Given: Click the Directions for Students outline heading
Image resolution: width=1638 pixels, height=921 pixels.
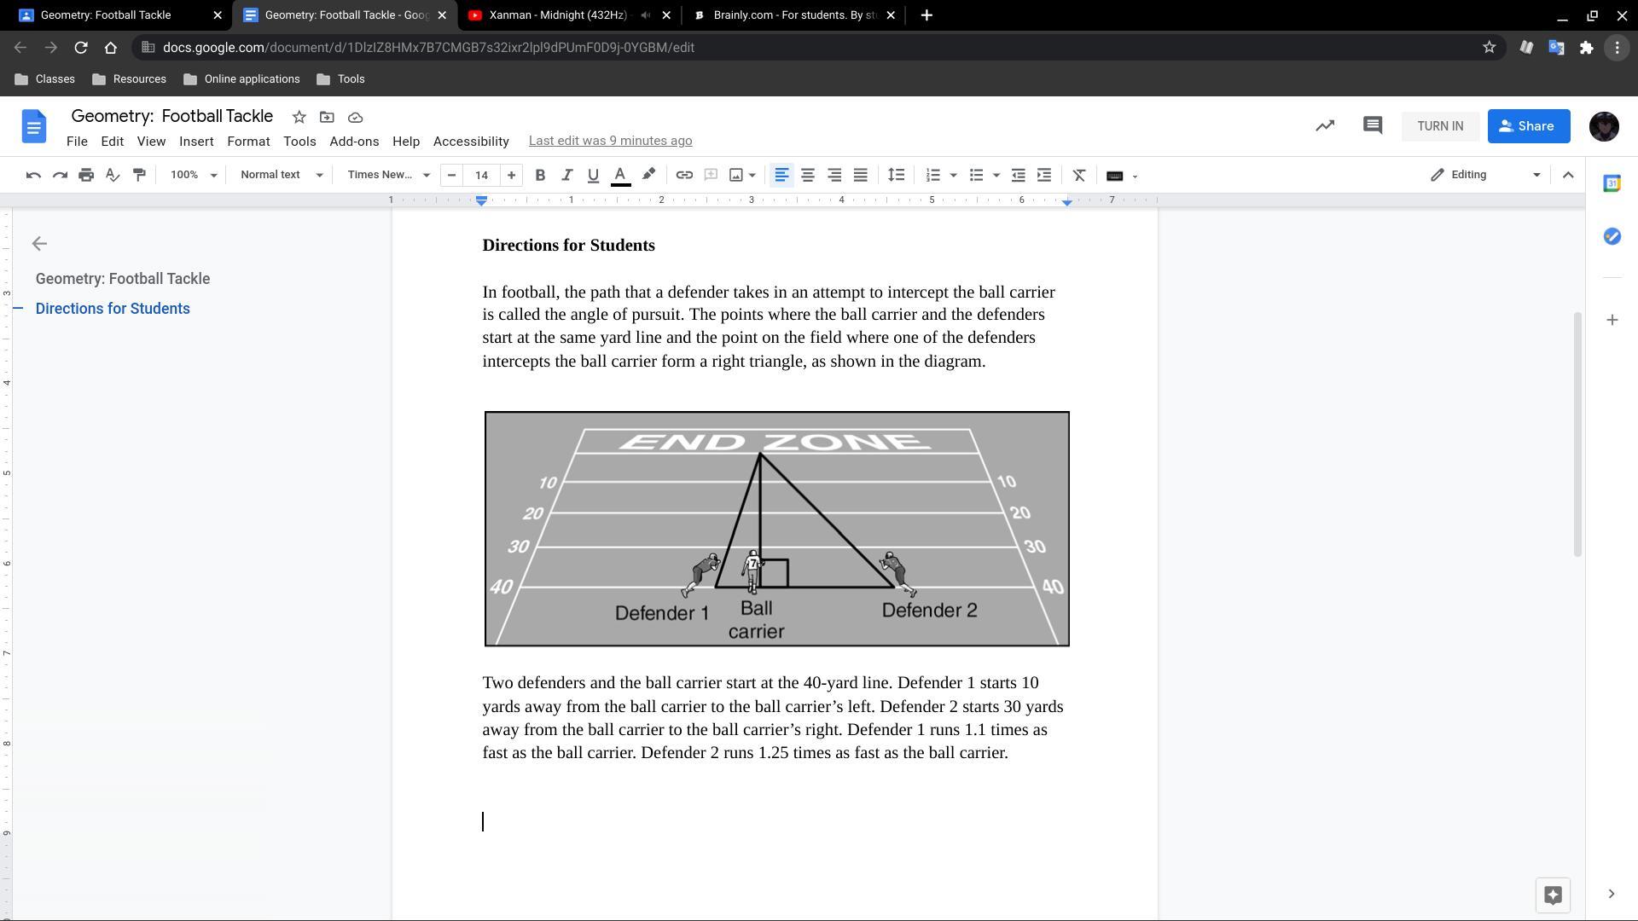Looking at the screenshot, I should tap(113, 309).
